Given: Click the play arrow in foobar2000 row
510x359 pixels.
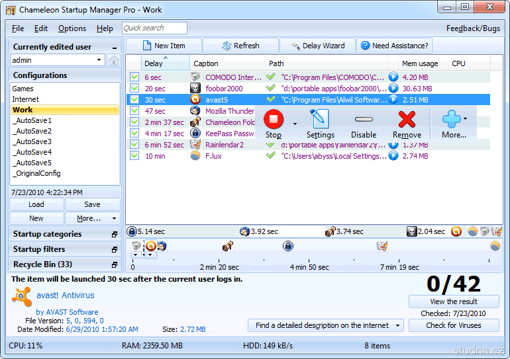Looking at the screenshot, I should coord(393,89).
